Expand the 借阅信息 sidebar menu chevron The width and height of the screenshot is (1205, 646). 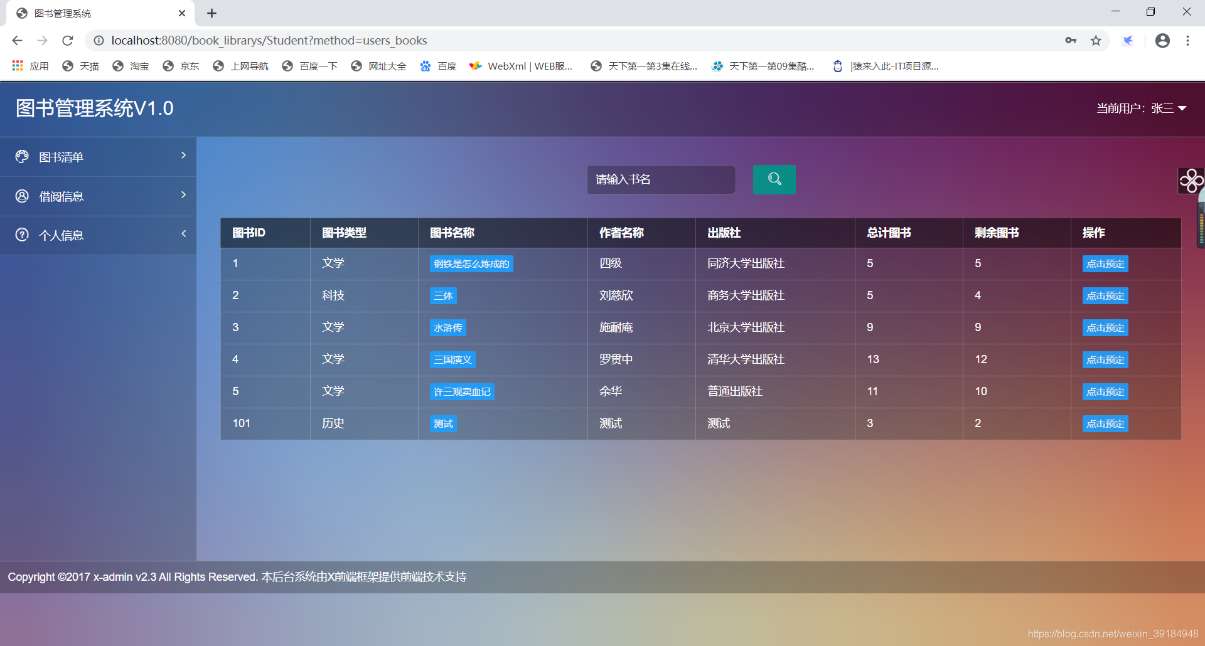tap(183, 195)
